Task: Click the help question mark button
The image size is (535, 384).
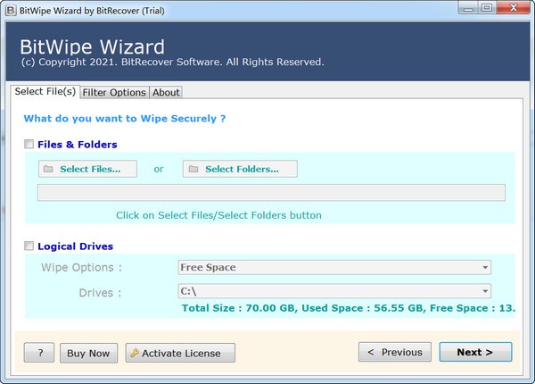Action: [39, 353]
